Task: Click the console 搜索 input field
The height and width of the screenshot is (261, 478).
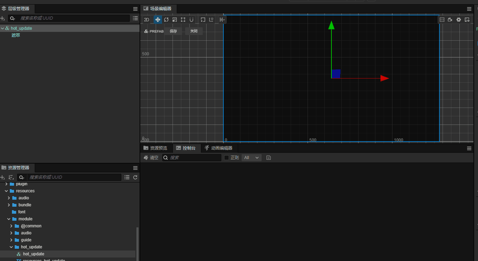Action: pos(191,158)
